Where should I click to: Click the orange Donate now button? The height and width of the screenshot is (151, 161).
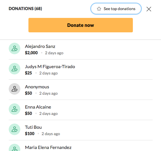tap(81, 25)
